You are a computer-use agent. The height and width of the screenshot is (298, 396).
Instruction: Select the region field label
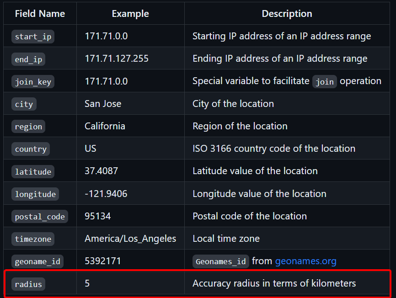28,126
